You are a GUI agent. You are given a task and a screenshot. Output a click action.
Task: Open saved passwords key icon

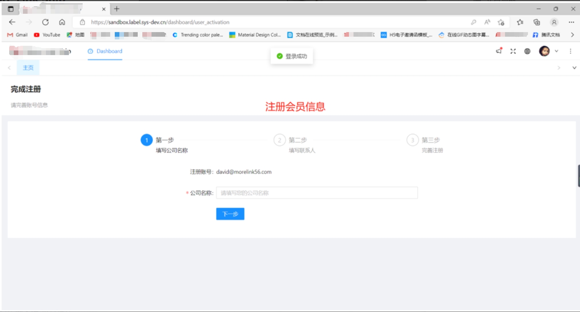click(474, 22)
